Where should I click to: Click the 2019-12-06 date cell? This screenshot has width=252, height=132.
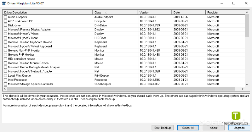[180, 17]
